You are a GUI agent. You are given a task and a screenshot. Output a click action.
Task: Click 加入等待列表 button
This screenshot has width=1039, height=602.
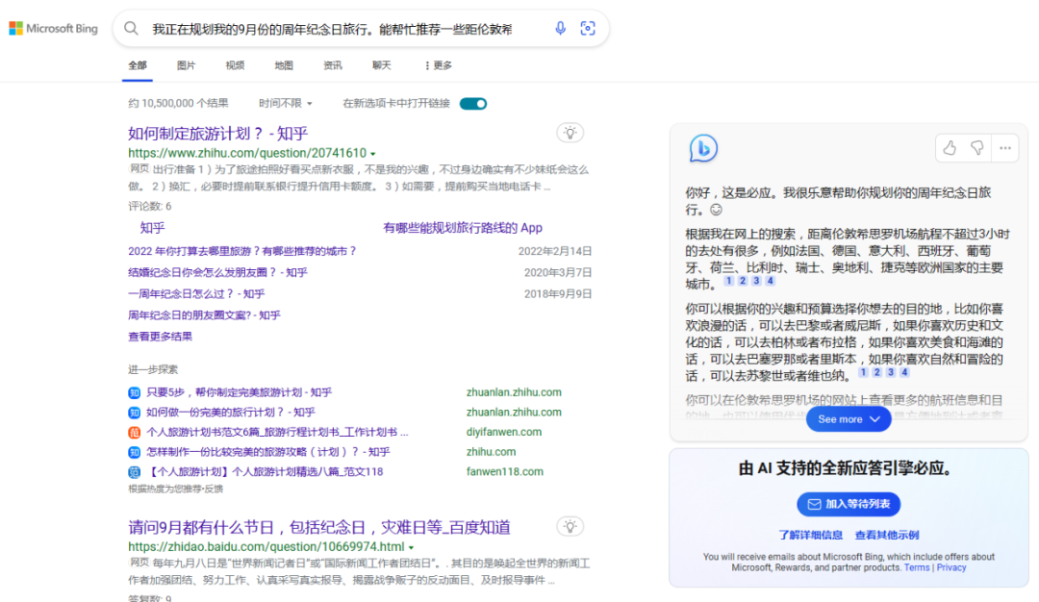tap(849, 504)
